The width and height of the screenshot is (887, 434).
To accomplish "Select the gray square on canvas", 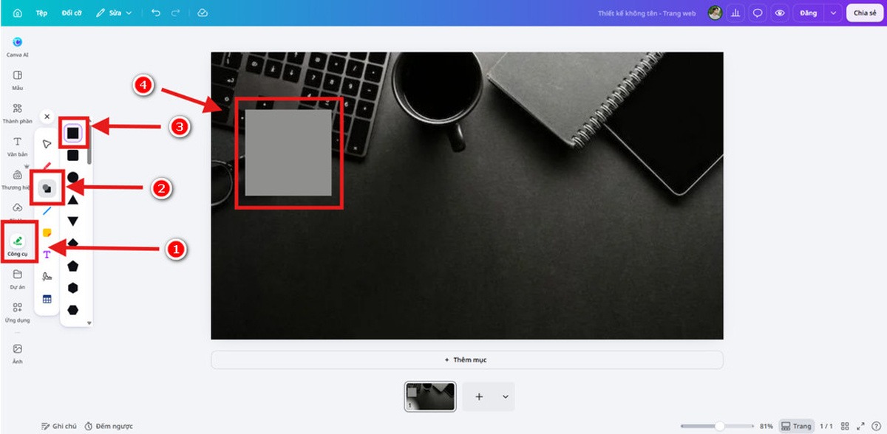I will 288,153.
